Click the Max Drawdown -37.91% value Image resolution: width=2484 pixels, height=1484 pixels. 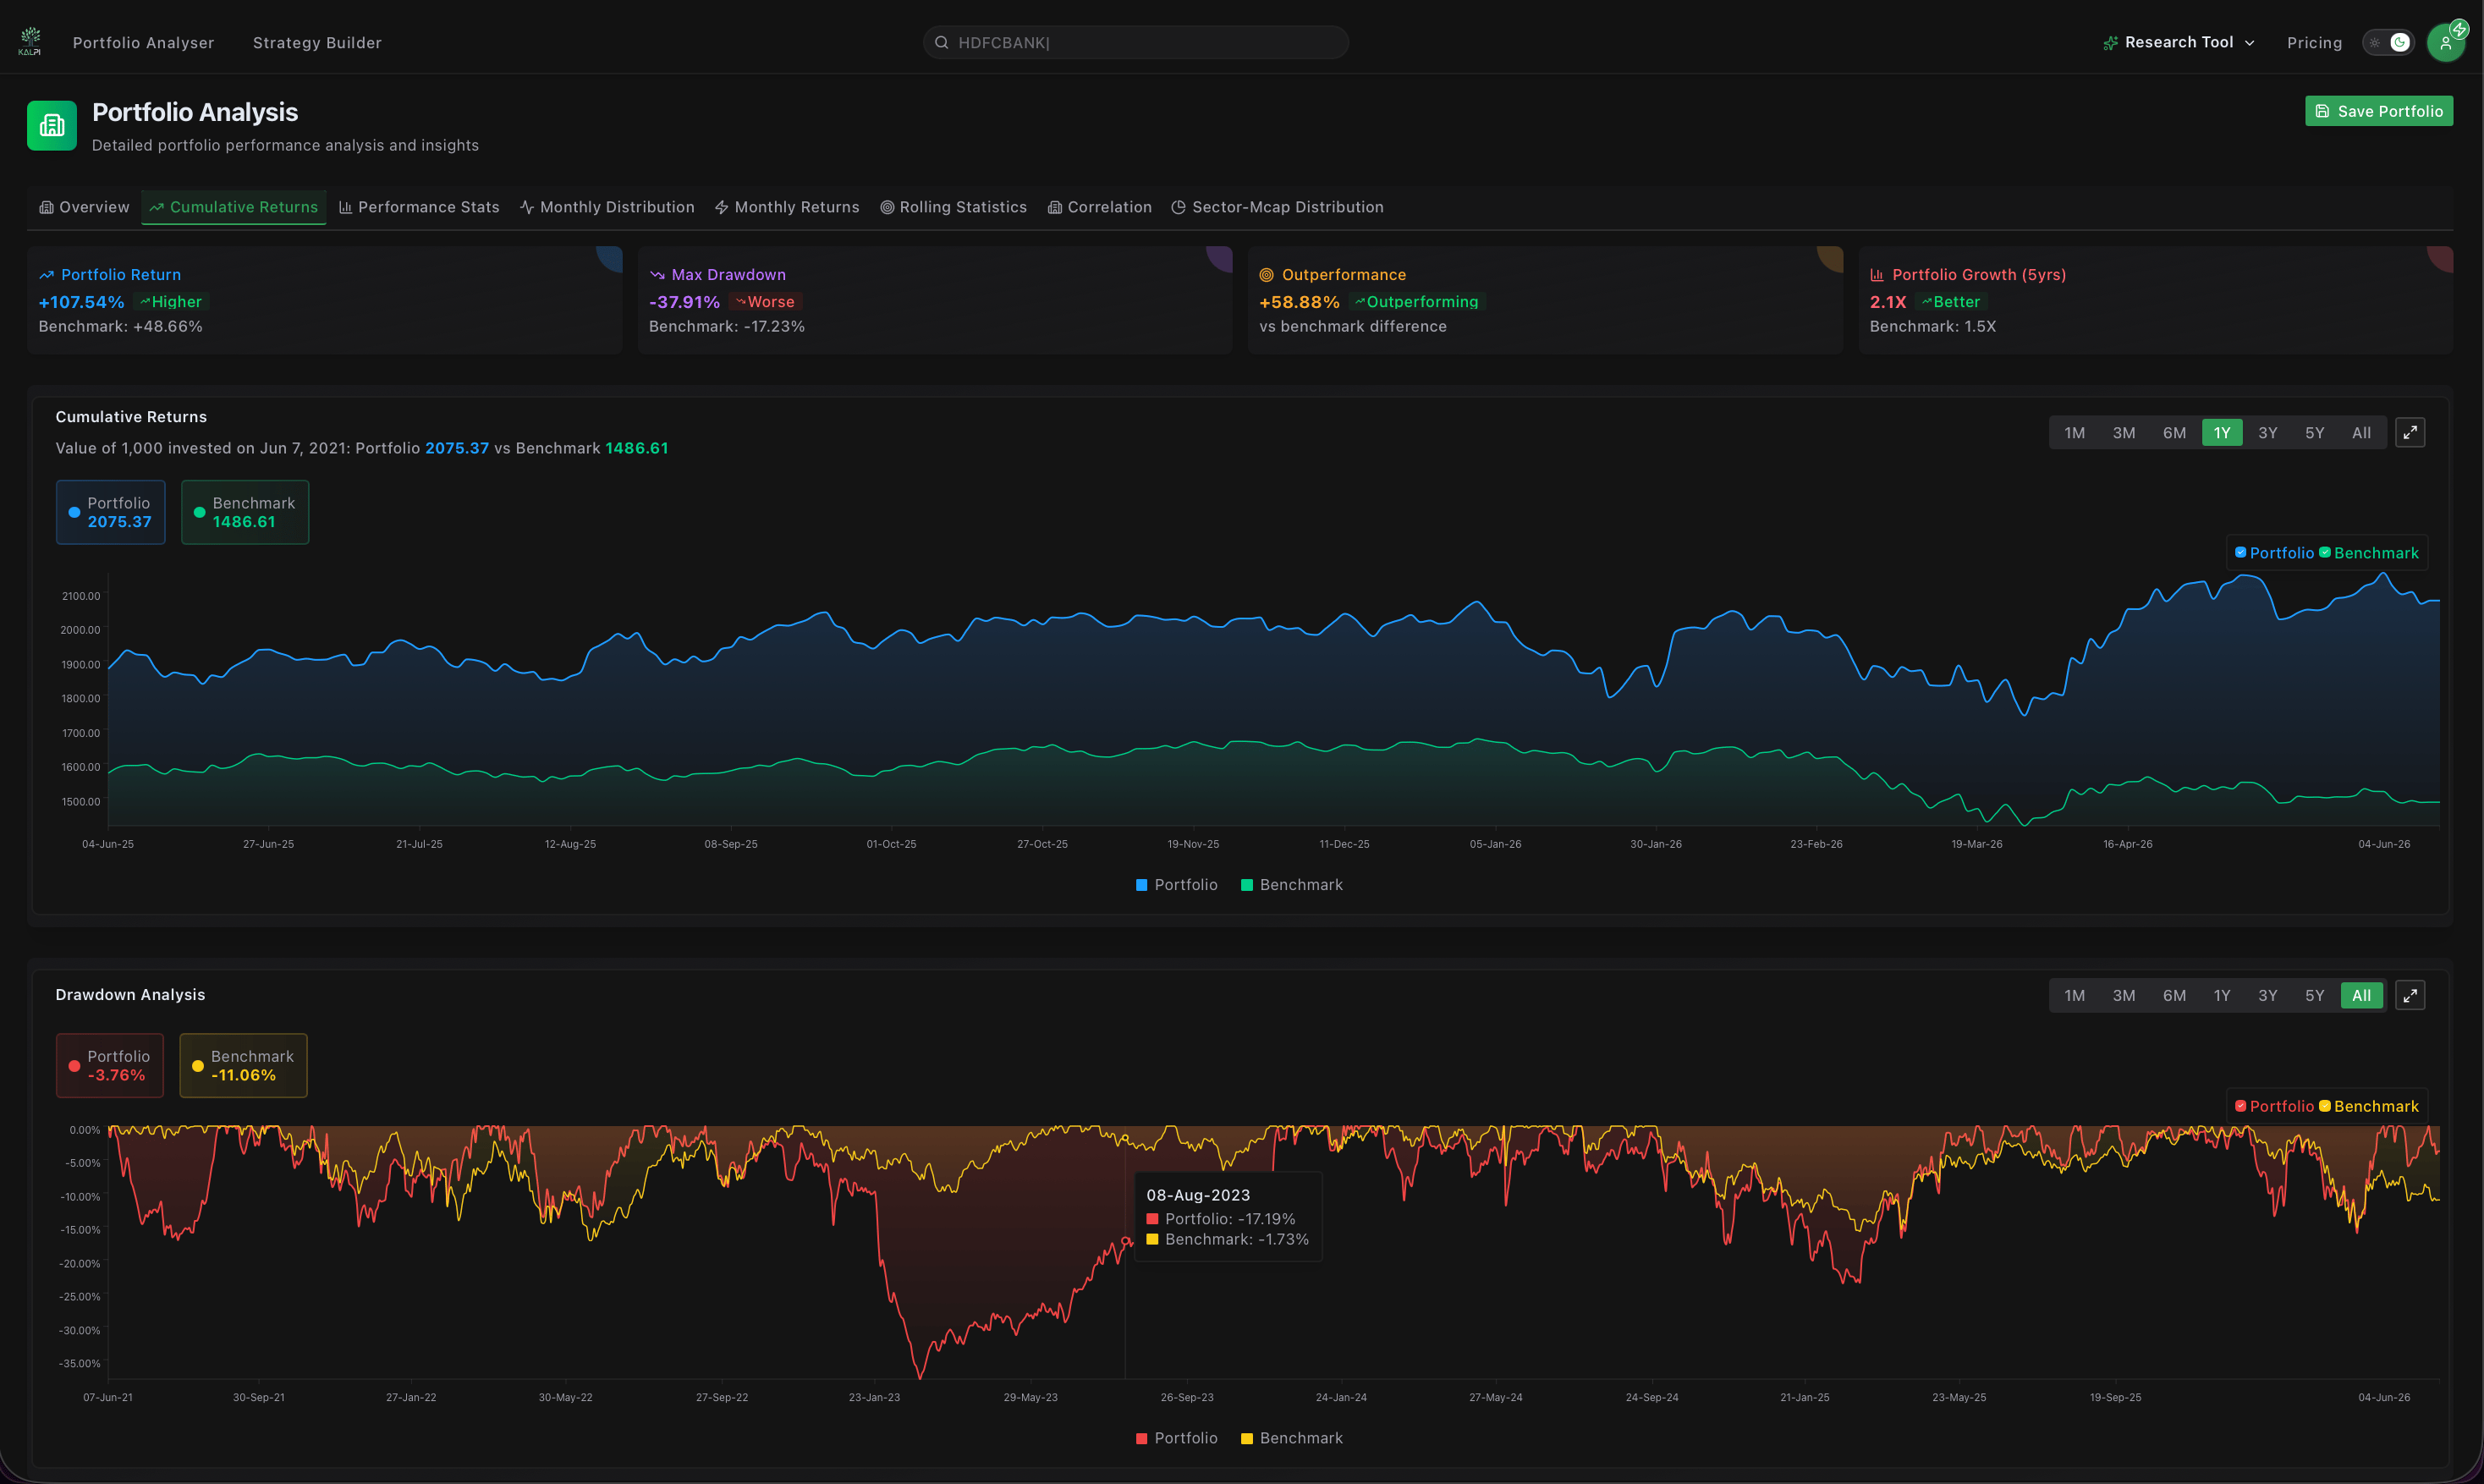(x=684, y=301)
